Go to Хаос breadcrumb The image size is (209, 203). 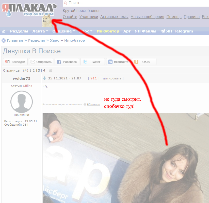54,41
